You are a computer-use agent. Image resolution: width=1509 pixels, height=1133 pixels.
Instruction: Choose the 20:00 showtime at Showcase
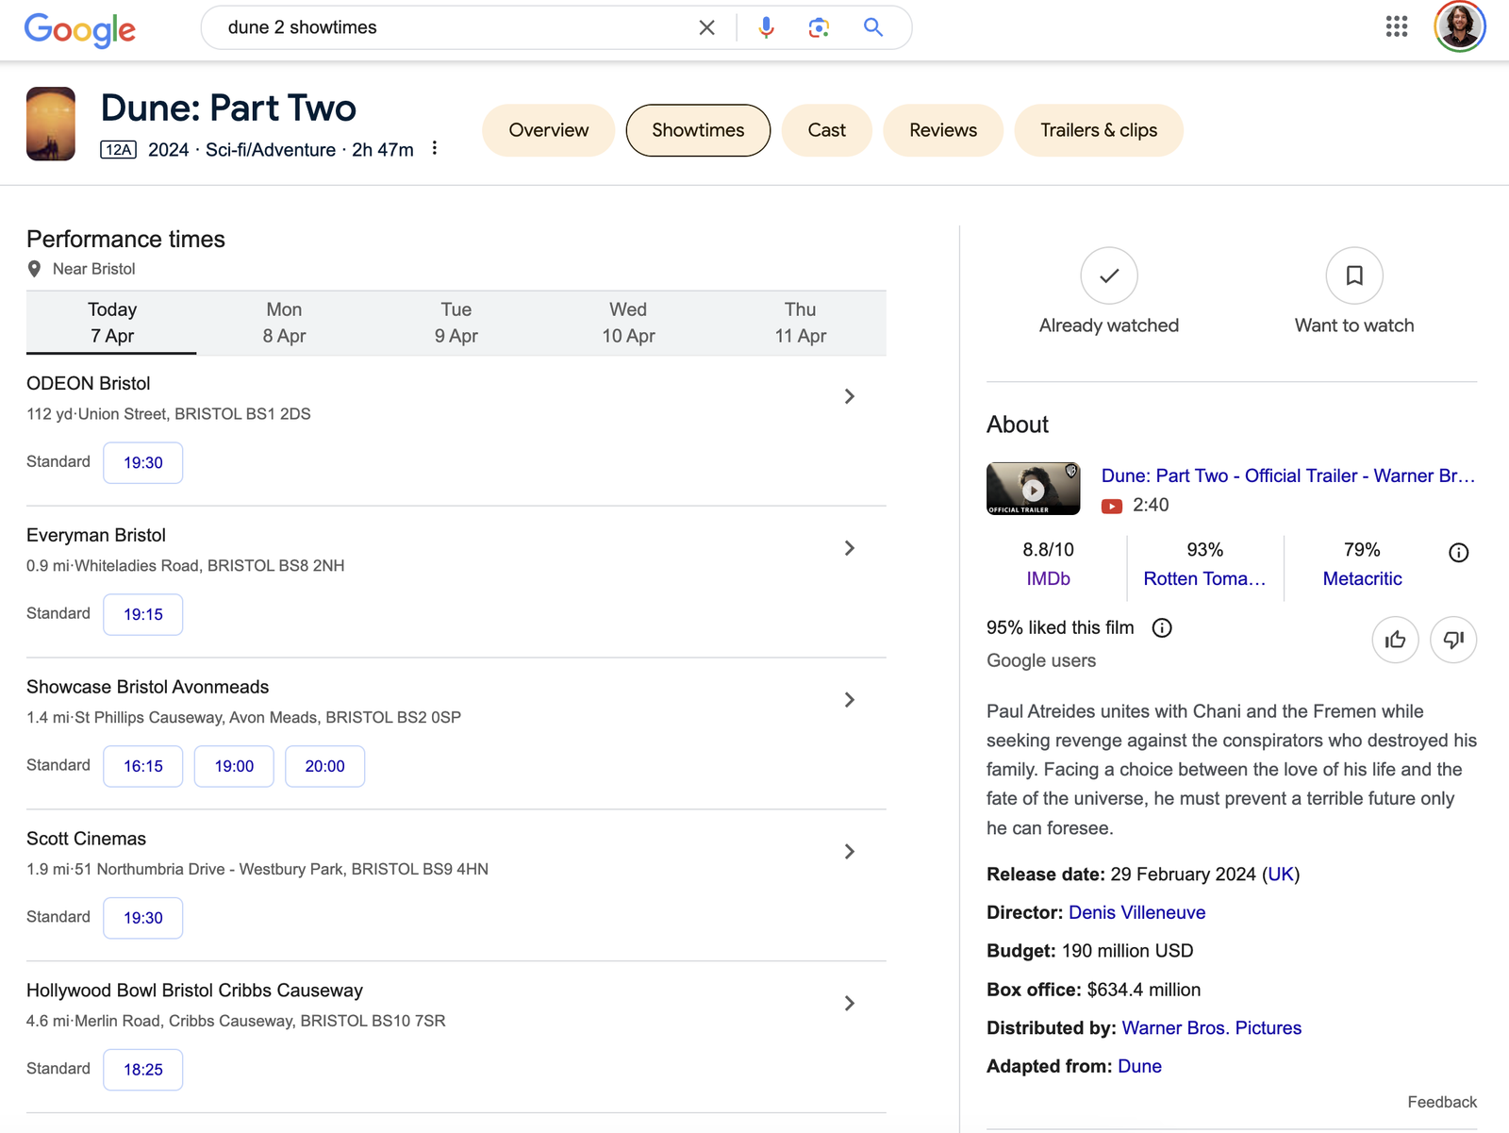[324, 766]
